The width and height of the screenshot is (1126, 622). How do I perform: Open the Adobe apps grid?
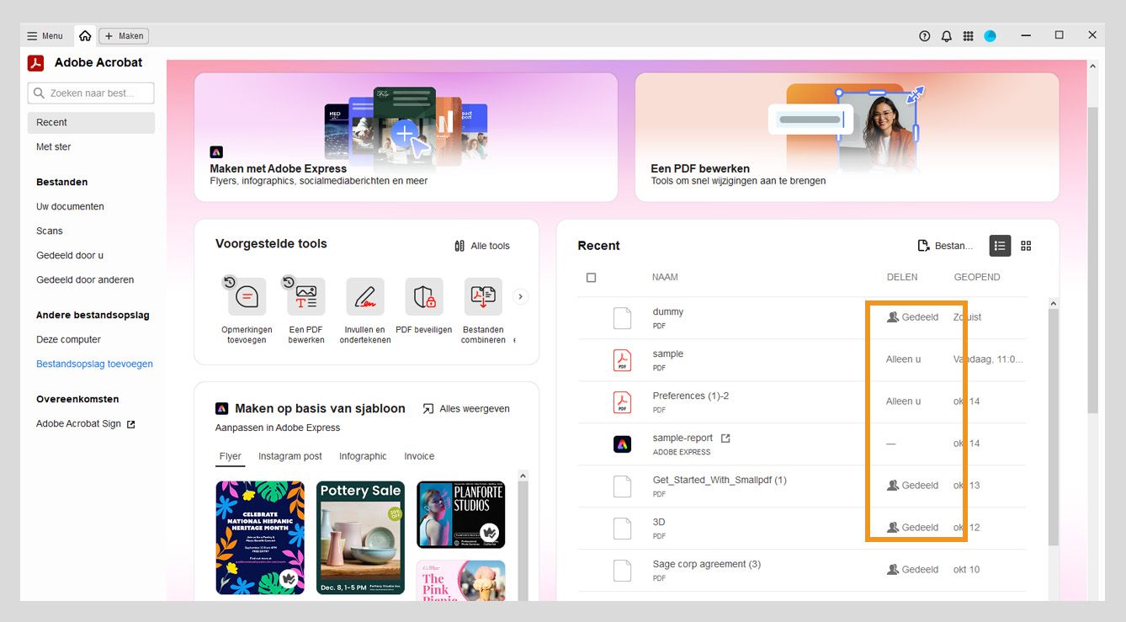[968, 35]
